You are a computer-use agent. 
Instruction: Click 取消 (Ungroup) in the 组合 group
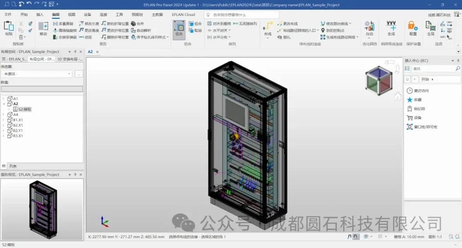(x=195, y=30)
